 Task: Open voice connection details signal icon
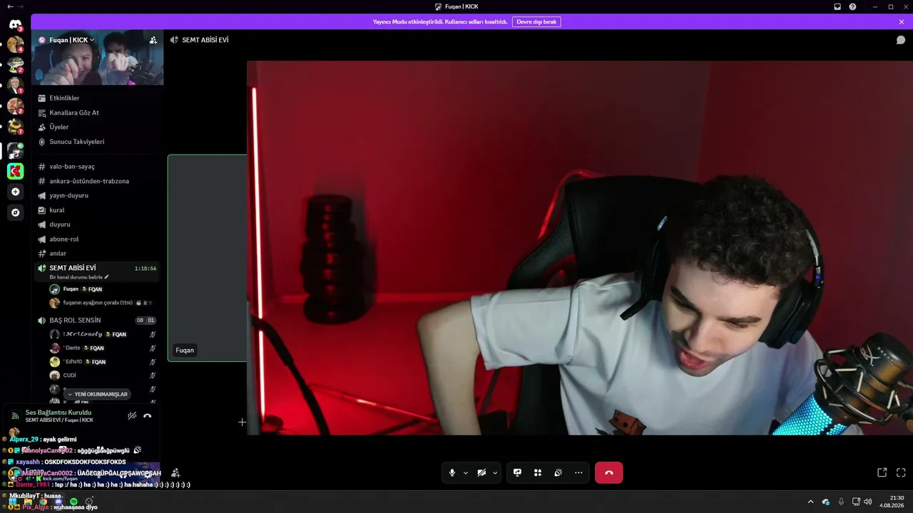point(15,416)
